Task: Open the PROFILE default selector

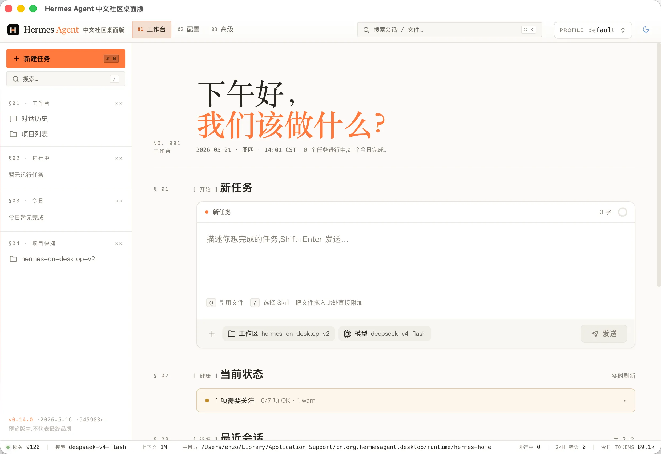Action: pyautogui.click(x=593, y=30)
